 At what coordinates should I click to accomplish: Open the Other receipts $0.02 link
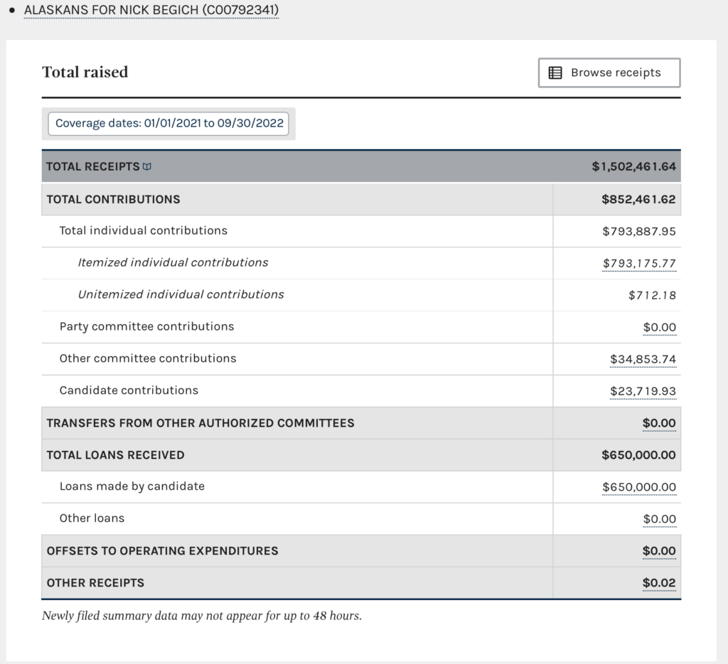pos(659,583)
